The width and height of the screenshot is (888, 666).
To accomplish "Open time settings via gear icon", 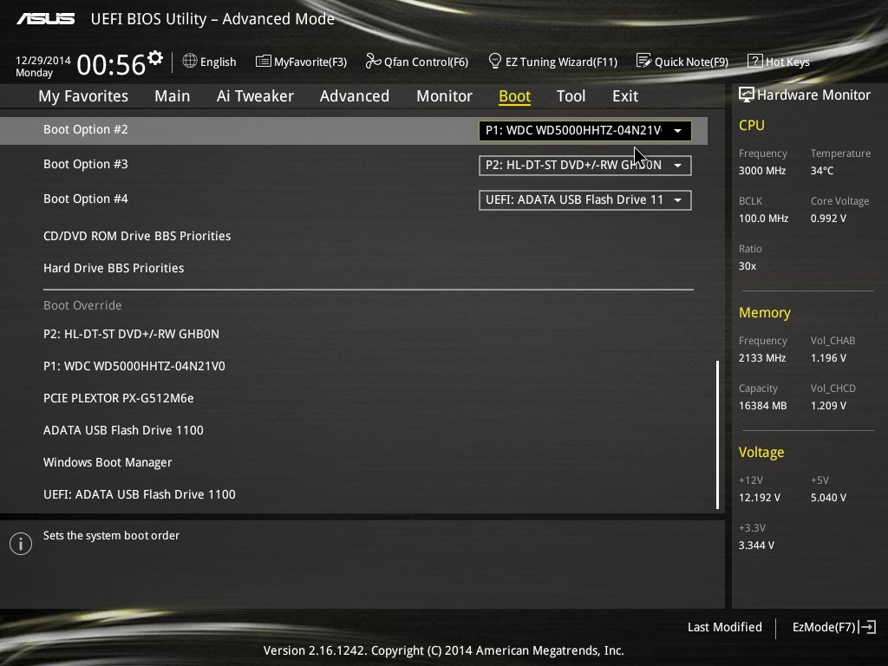I will point(155,58).
